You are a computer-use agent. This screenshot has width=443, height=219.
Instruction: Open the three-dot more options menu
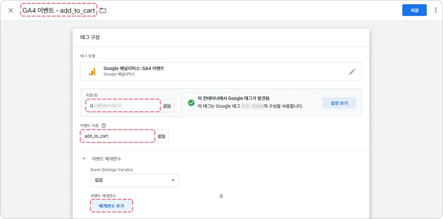[x=436, y=10]
